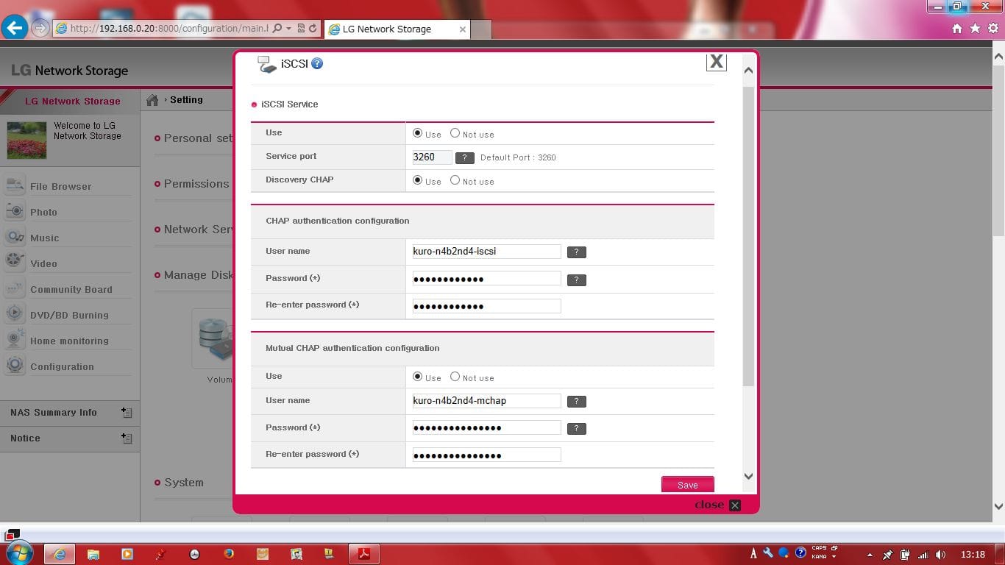Select Use for Discovery CHAP
The image size is (1005, 565).
coord(418,180)
